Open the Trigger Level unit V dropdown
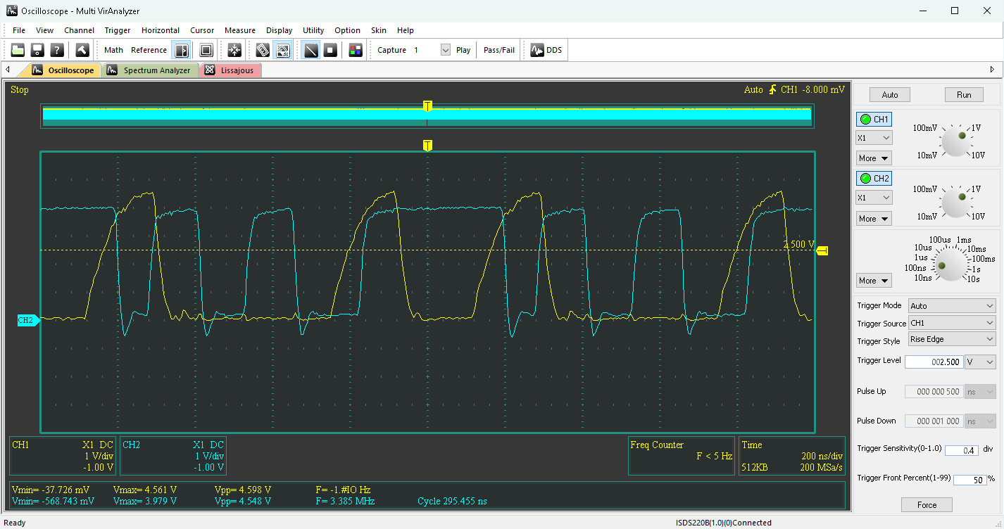 (x=980, y=362)
